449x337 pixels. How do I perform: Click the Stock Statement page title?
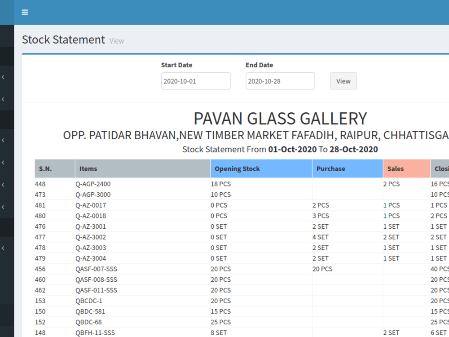[x=64, y=40]
